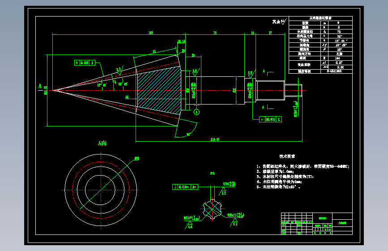Click the '10° 49′' angle dimension in drawing
Image resolution: width=388 pixels, height=251 pixels.
(x=123, y=84)
